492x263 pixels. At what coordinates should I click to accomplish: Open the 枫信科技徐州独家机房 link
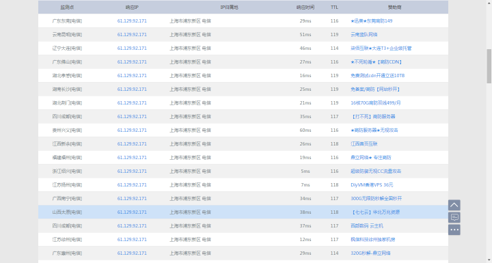point(372,240)
